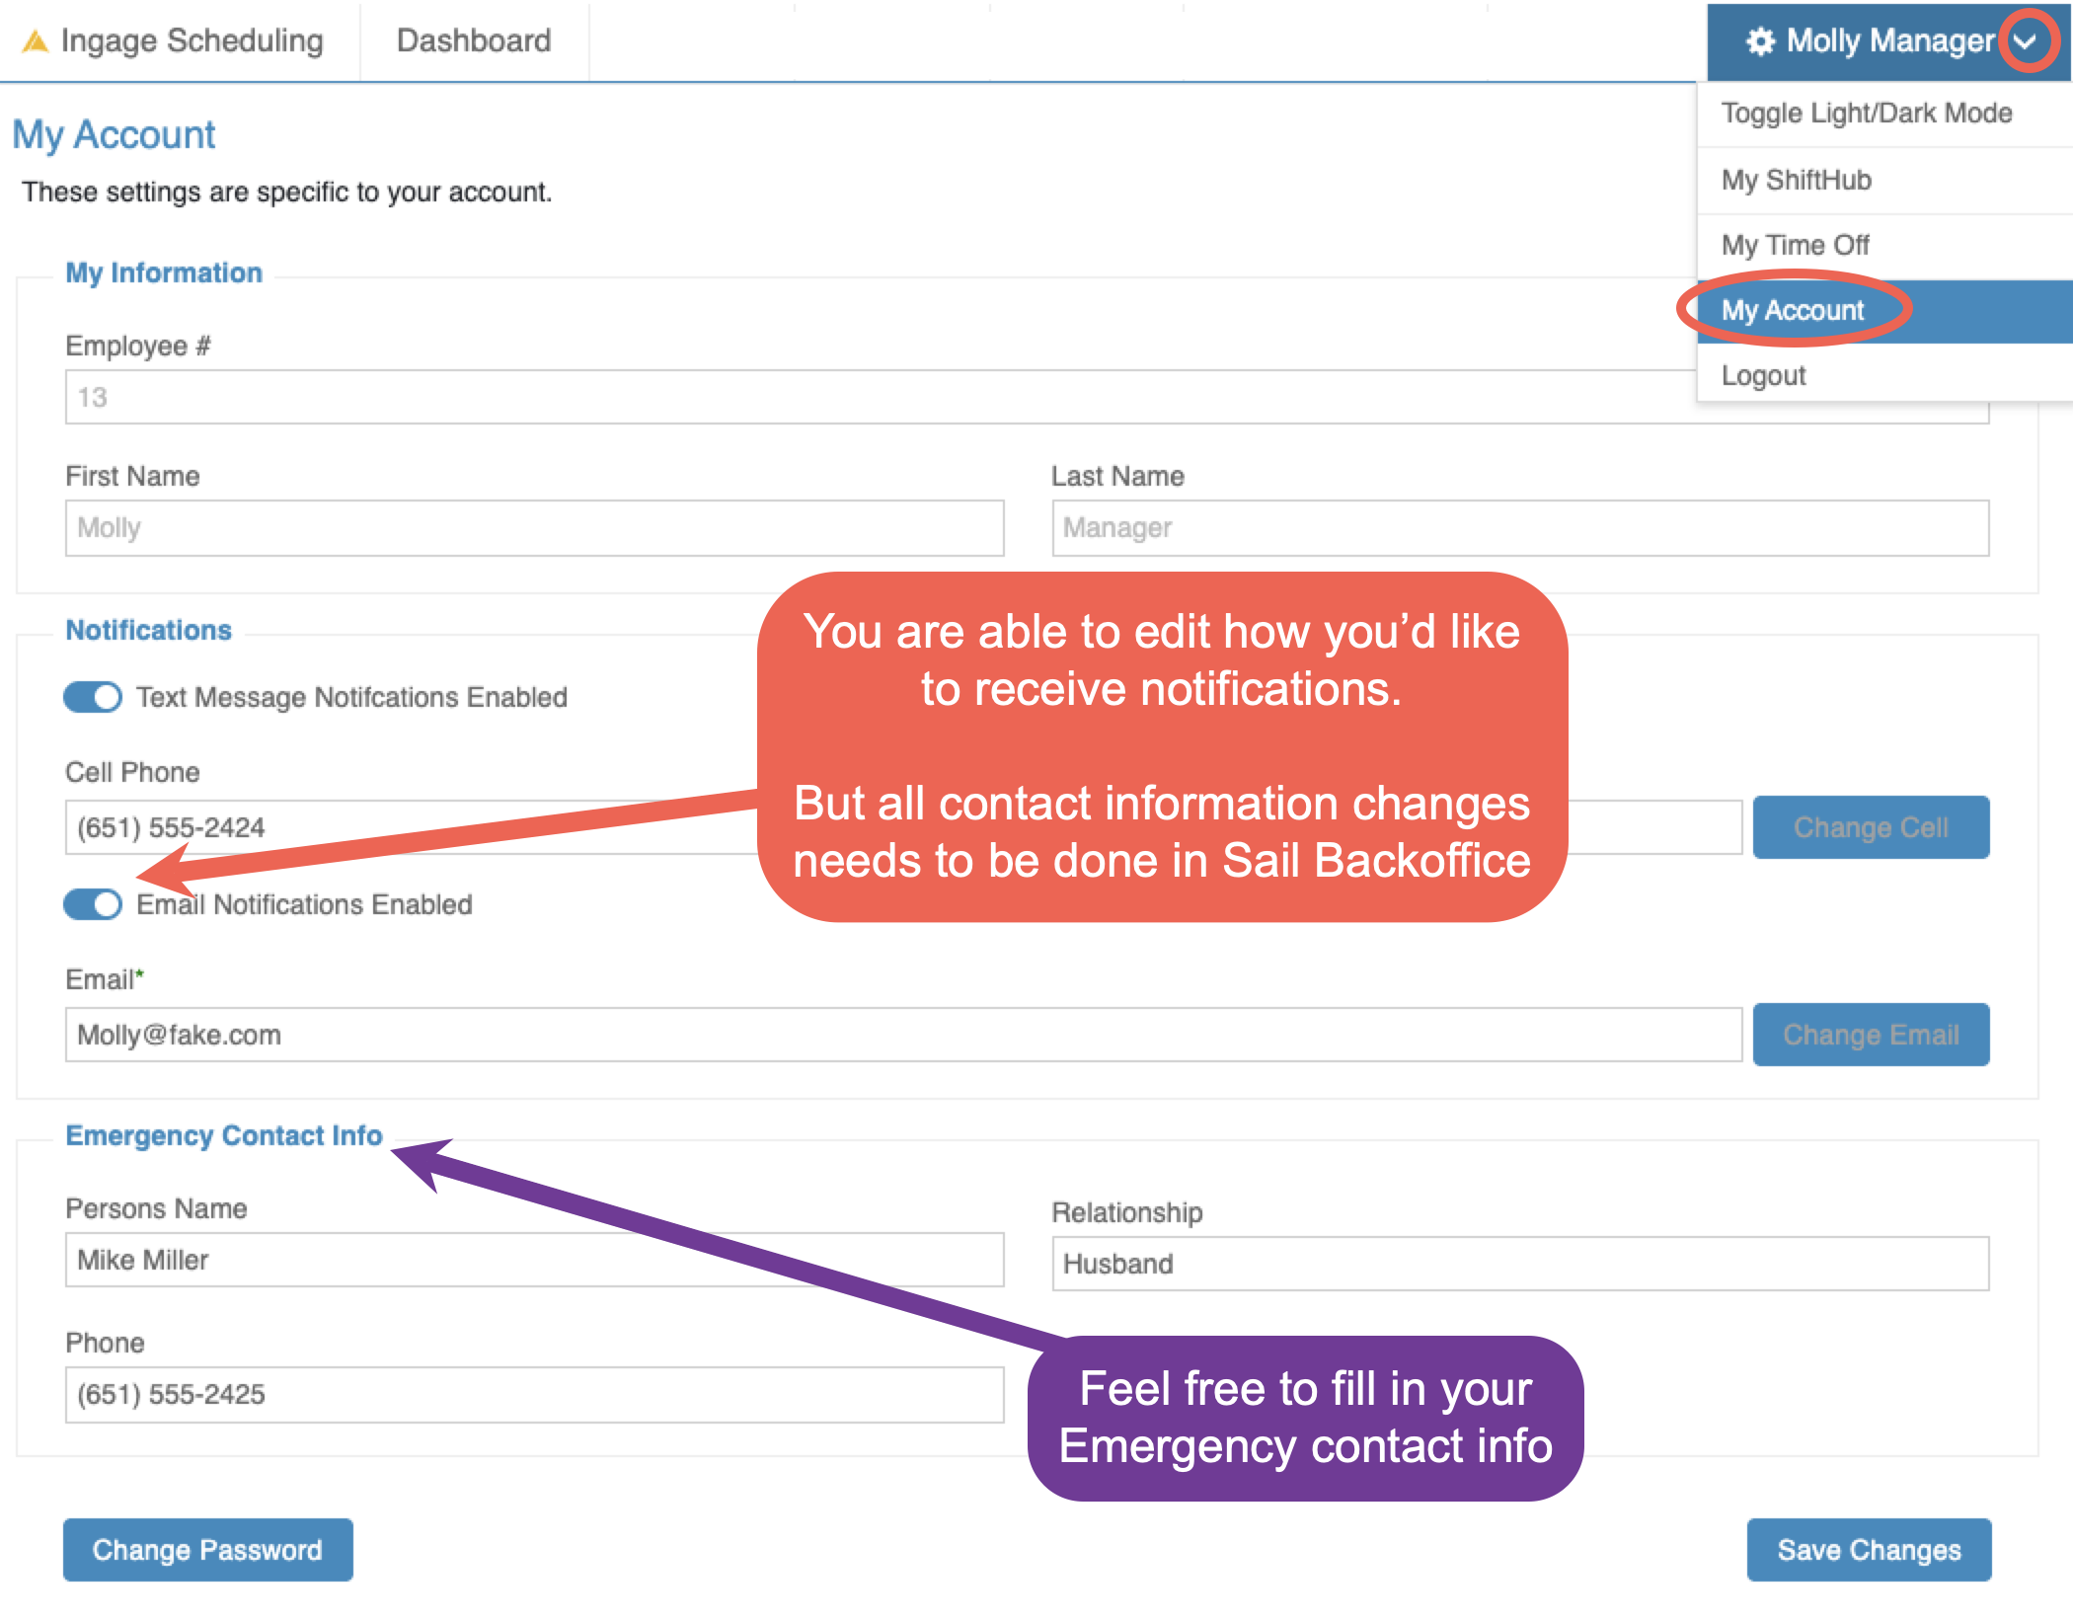Toggle Text Message Notifications switch
Image resolution: width=2073 pixels, height=1623 pixels.
pyautogui.click(x=93, y=697)
